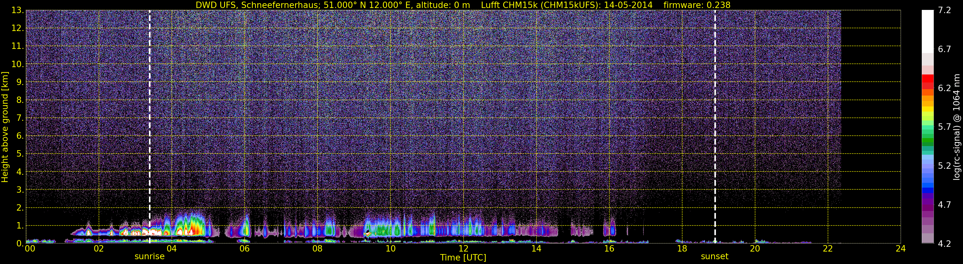The height and width of the screenshot is (264, 963).
Task: Click the colorbar value '5.2'
Action: pos(944,166)
